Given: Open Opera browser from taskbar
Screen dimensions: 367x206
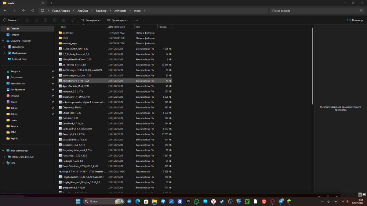Looking at the screenshot, I should pyautogui.click(x=272, y=201).
